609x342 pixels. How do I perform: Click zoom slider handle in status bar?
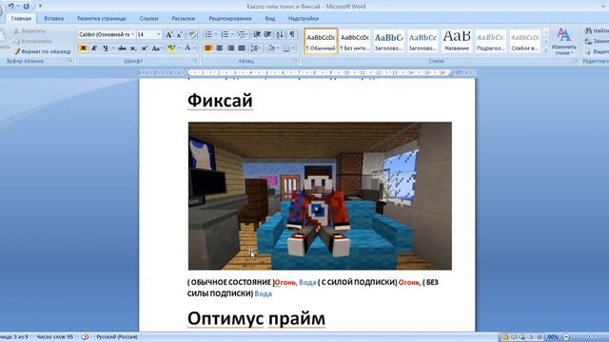591,336
